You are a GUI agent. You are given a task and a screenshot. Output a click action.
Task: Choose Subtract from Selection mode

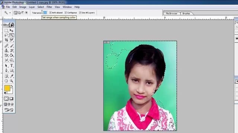[23, 13]
